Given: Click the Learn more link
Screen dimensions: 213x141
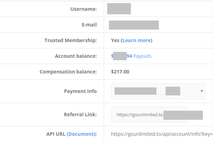Looking at the screenshot, I should [137, 40].
